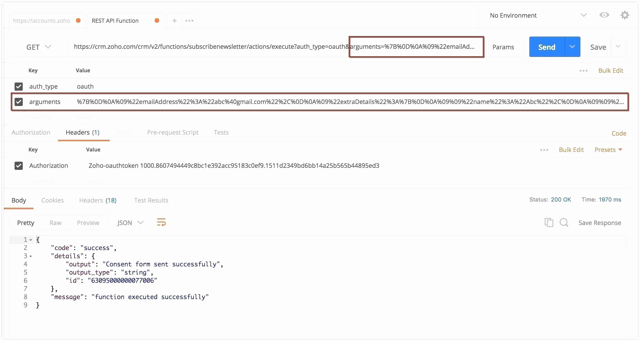Click the three-dot menu in Headers section
640x341 pixels.
pos(544,149)
